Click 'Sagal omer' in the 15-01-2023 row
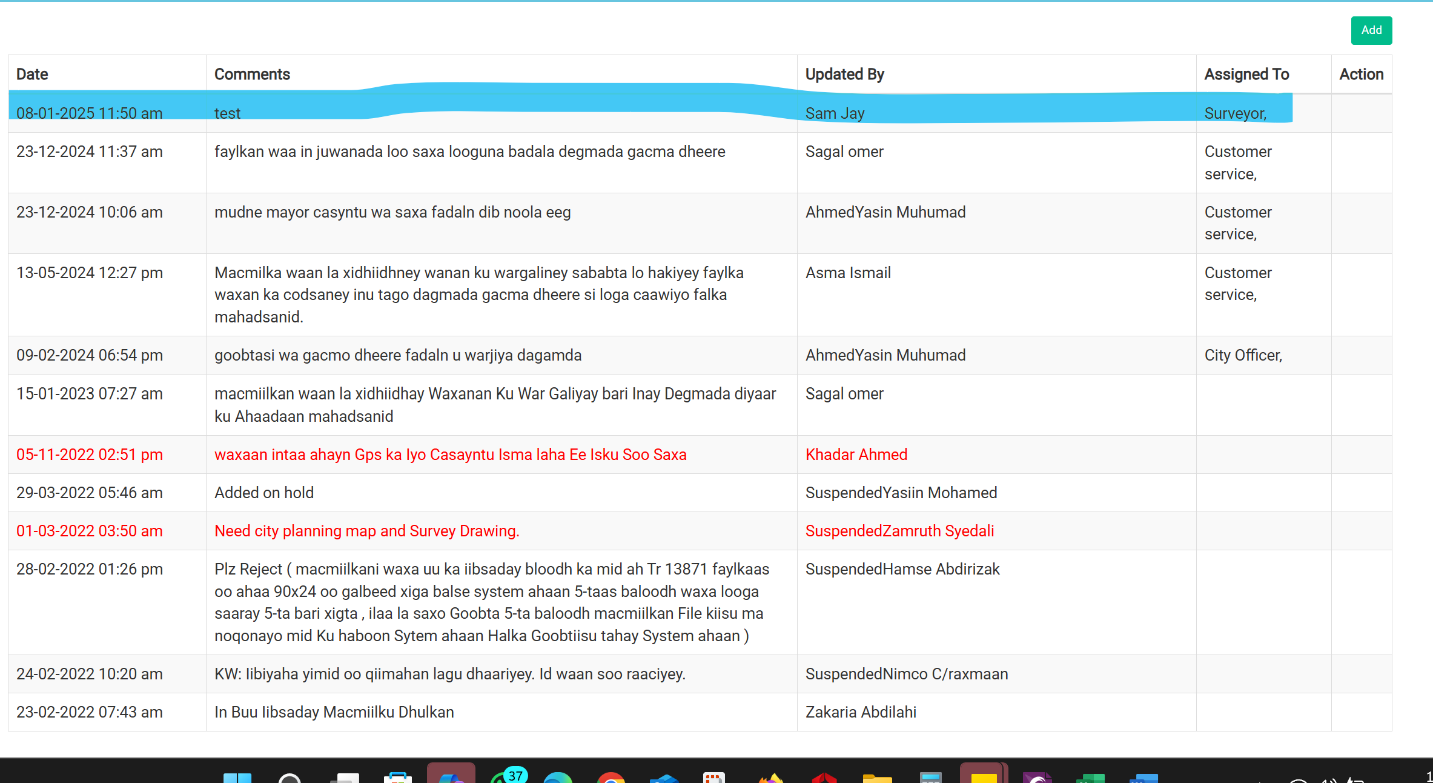Image resolution: width=1433 pixels, height=783 pixels. 844,394
